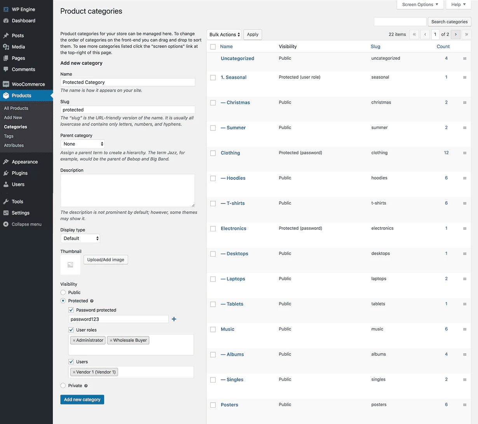Click the Collapse menu arrow icon
This screenshot has width=478, height=424.
click(6, 224)
